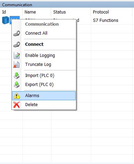Sort by the Status column header
This screenshot has width=134, height=164.
tap(71, 12)
